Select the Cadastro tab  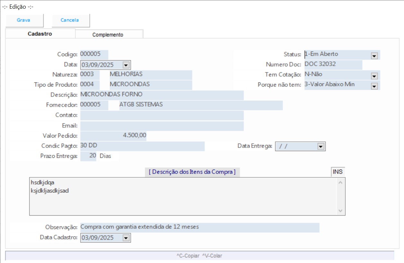click(40, 34)
